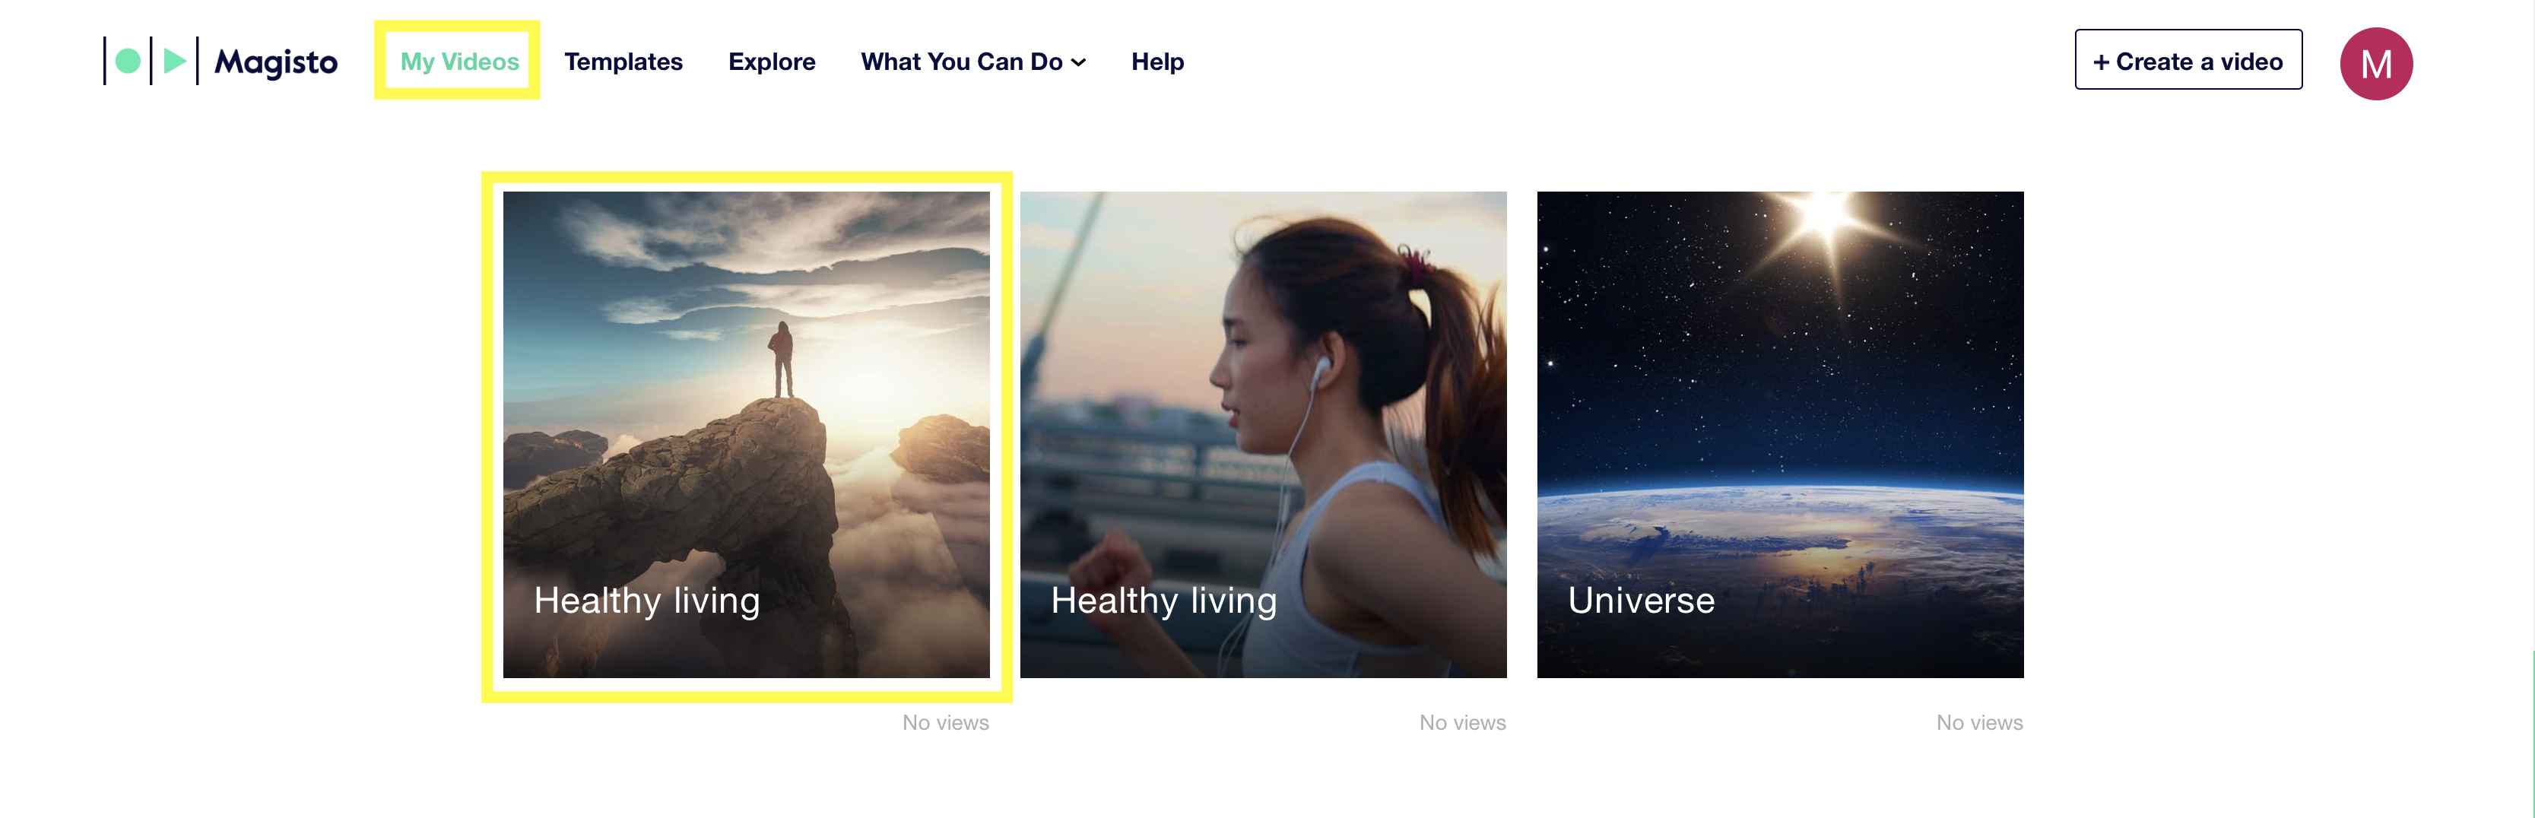2535x818 pixels.
Task: Expand the What You Can Do menu
Action: click(x=973, y=61)
